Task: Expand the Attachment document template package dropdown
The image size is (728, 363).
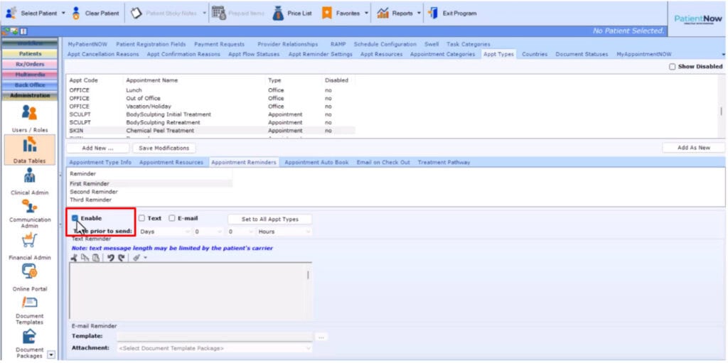Action: [213, 348]
